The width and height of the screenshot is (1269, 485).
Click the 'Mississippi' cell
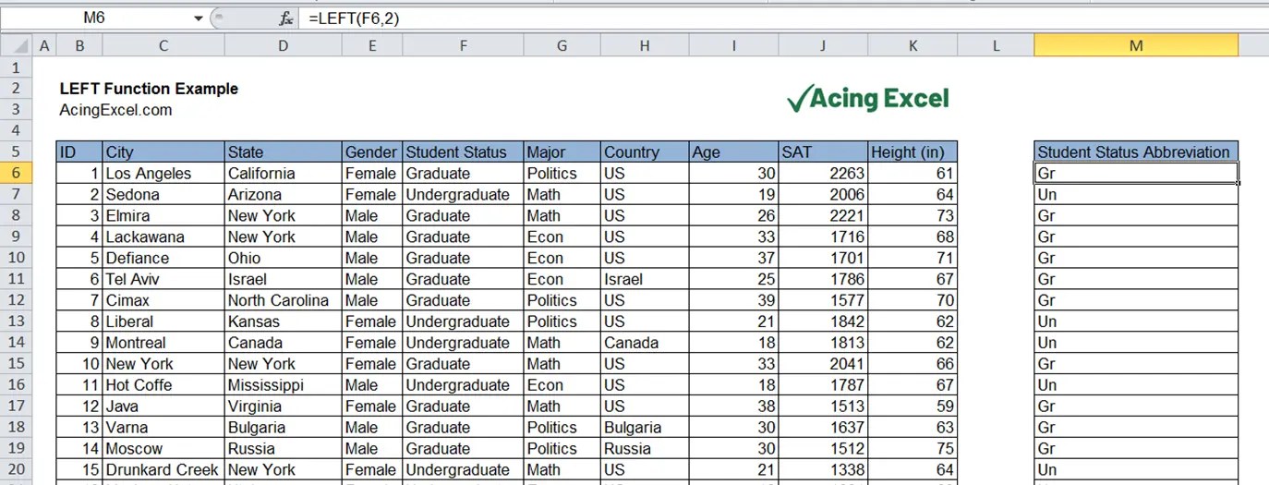pos(283,385)
